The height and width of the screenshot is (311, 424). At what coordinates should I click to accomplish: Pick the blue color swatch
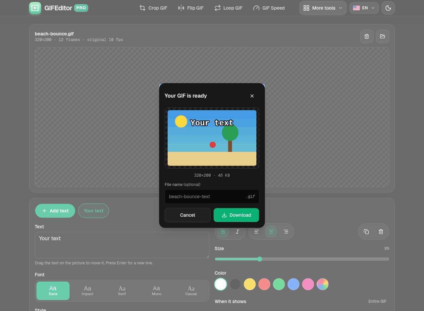pyautogui.click(x=293, y=284)
